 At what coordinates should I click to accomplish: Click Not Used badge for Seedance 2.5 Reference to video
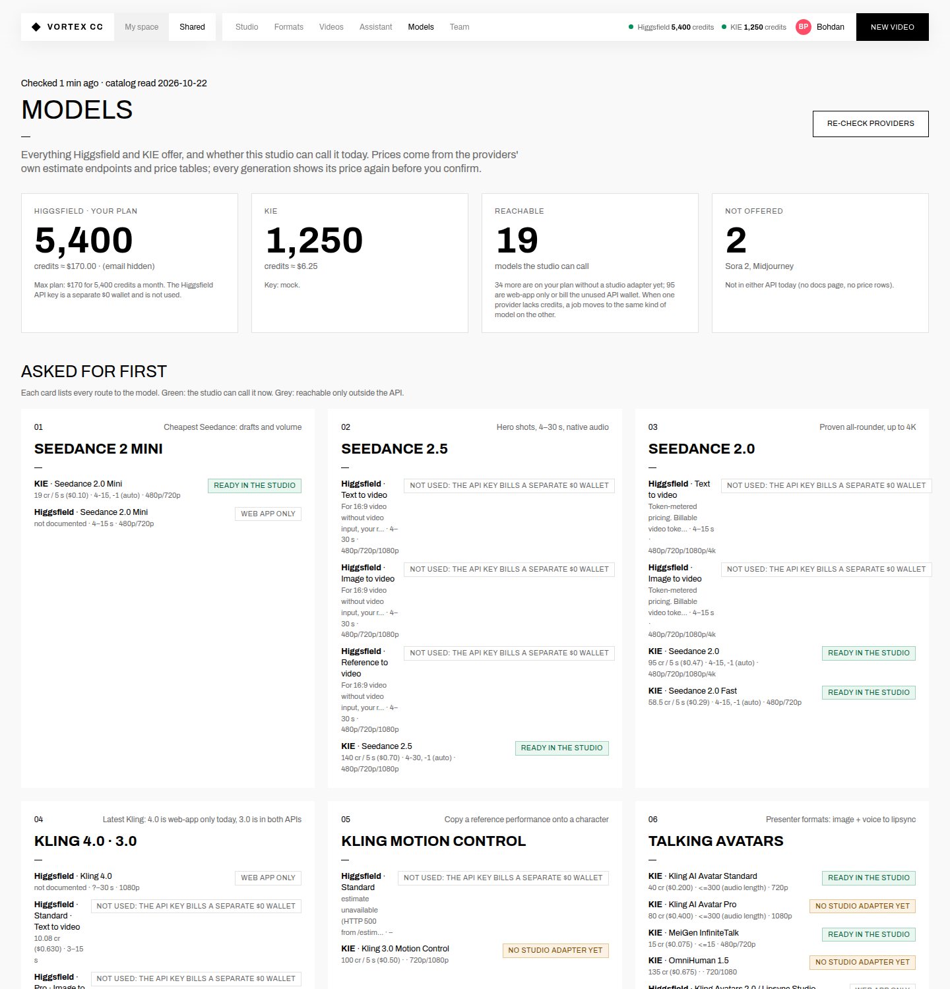[509, 653]
